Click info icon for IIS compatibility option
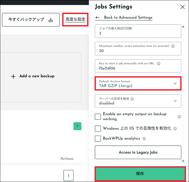Screen dimensions: 189x182 (175, 129)
